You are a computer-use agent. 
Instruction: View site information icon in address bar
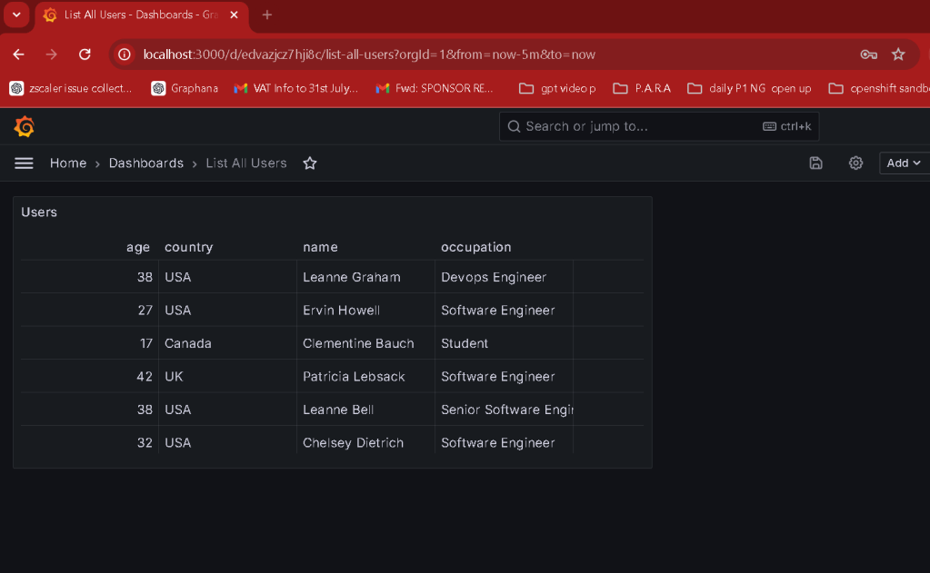tap(124, 54)
